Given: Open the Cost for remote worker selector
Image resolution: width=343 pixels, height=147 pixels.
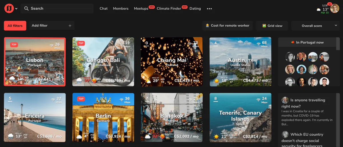Looking at the screenshot, I should coord(228,26).
